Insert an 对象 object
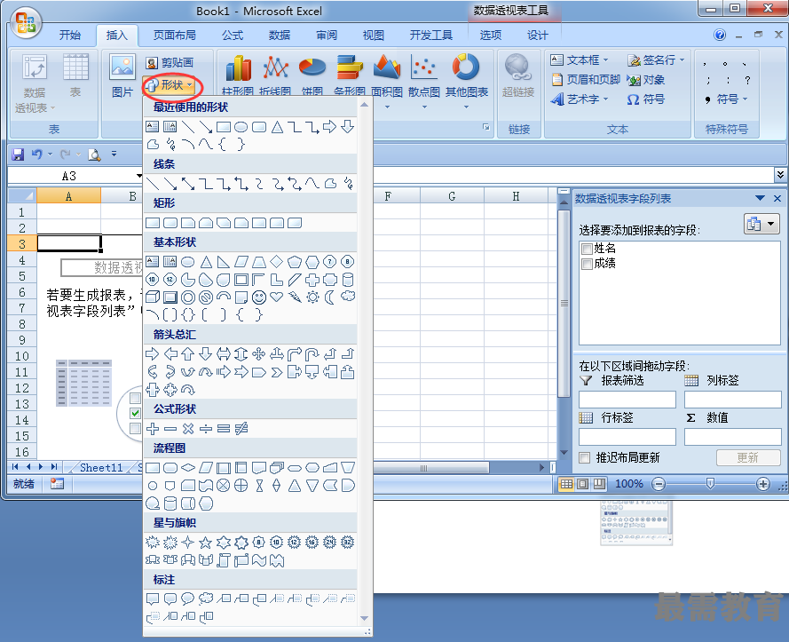Screen dimensions: 789x642 tap(646, 80)
